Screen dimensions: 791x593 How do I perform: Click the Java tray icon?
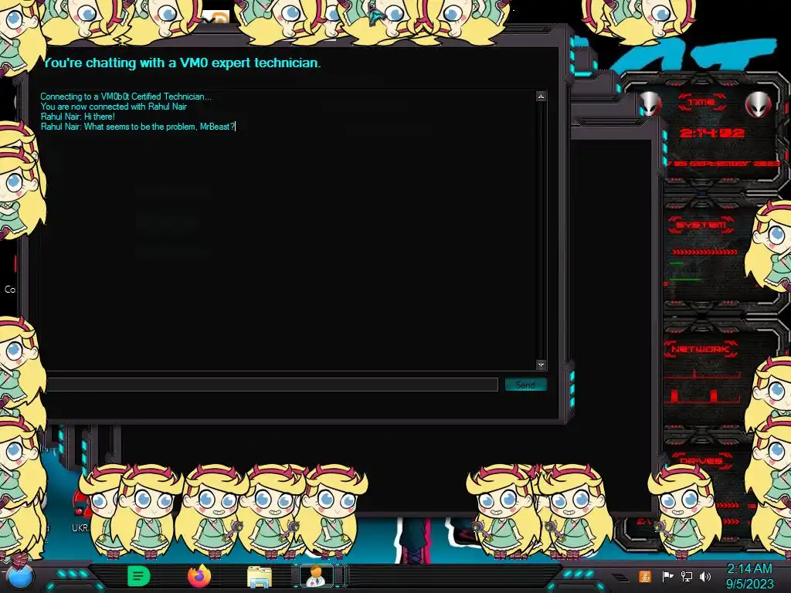click(645, 576)
